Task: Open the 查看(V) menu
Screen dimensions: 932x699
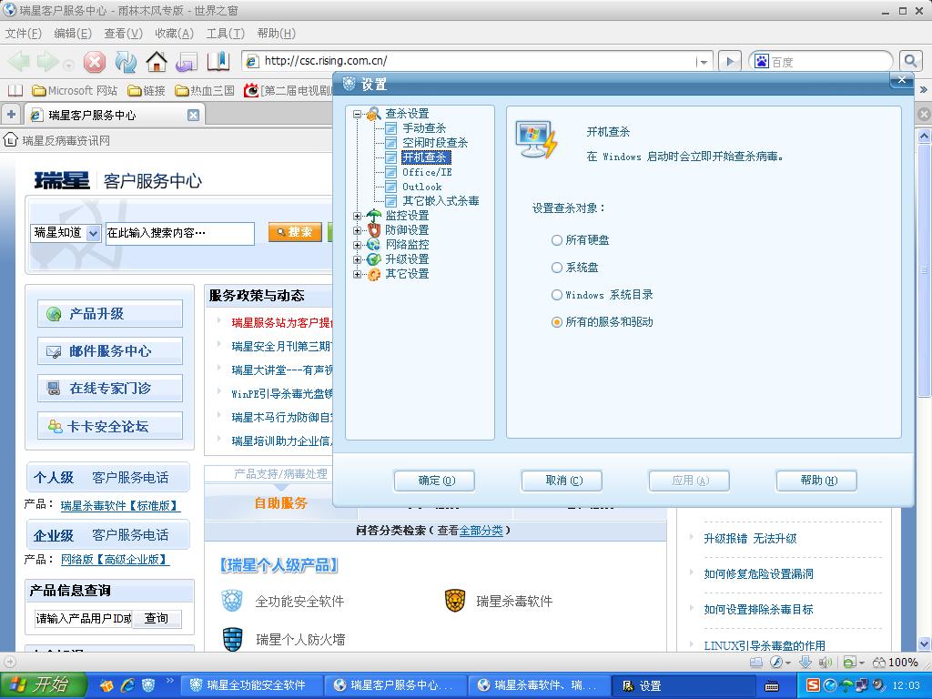Action: [x=123, y=34]
